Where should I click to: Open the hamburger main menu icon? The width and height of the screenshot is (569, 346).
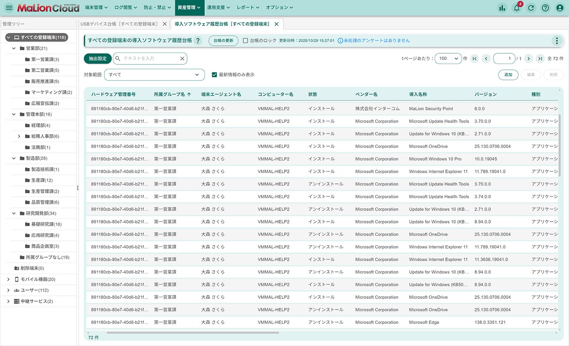point(9,8)
